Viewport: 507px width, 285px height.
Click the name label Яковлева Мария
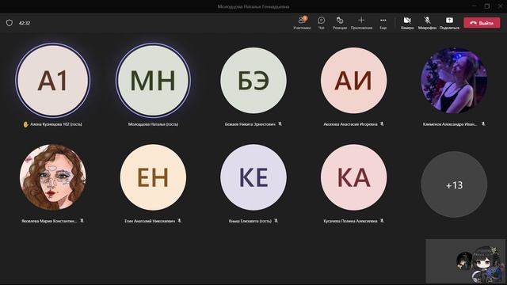(49, 221)
